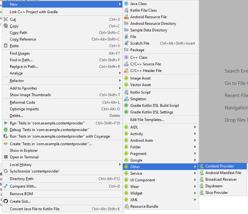Choose Broadcast Receiver option

pyautogui.click(x=221, y=179)
